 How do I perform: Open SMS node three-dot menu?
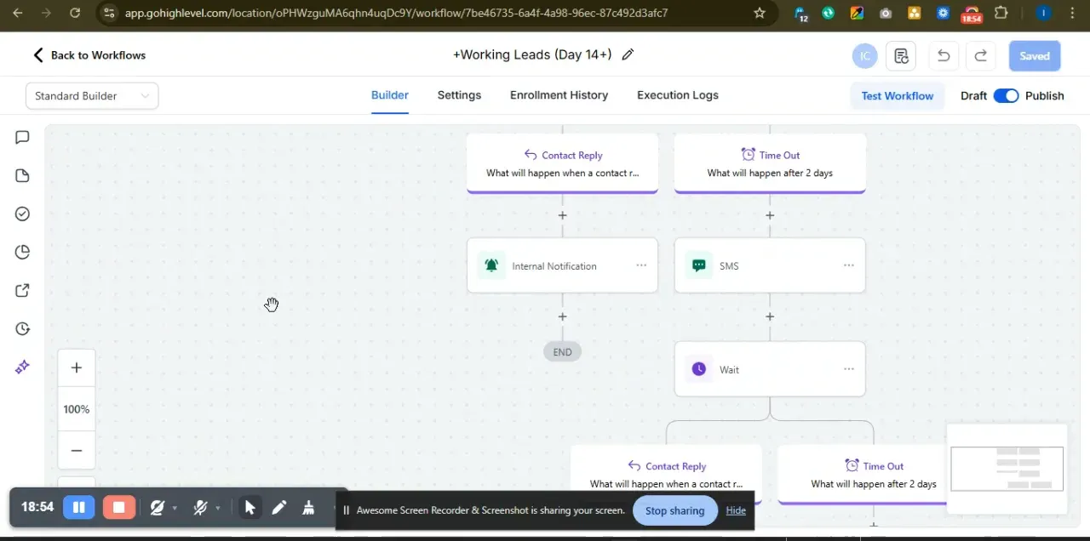(x=849, y=265)
